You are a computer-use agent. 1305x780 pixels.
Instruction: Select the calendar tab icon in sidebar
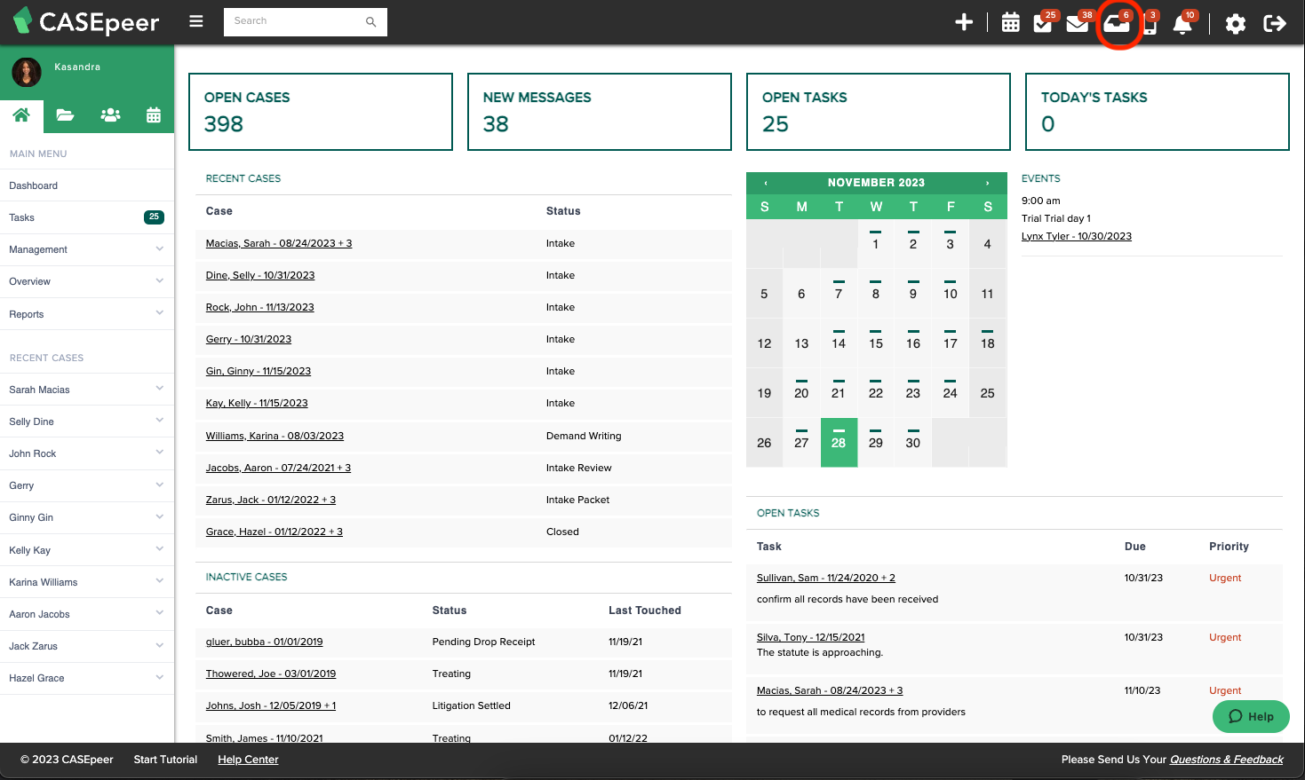tap(154, 114)
